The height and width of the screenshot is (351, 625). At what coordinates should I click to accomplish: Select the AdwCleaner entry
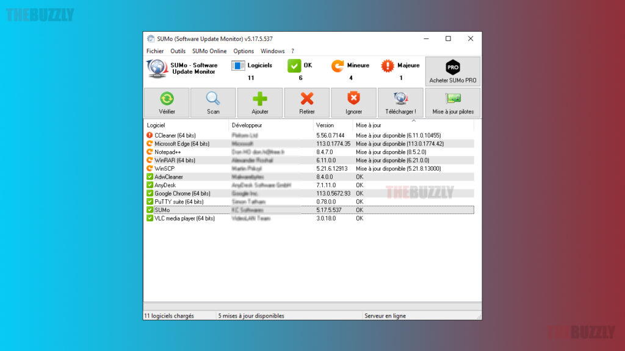coord(168,177)
